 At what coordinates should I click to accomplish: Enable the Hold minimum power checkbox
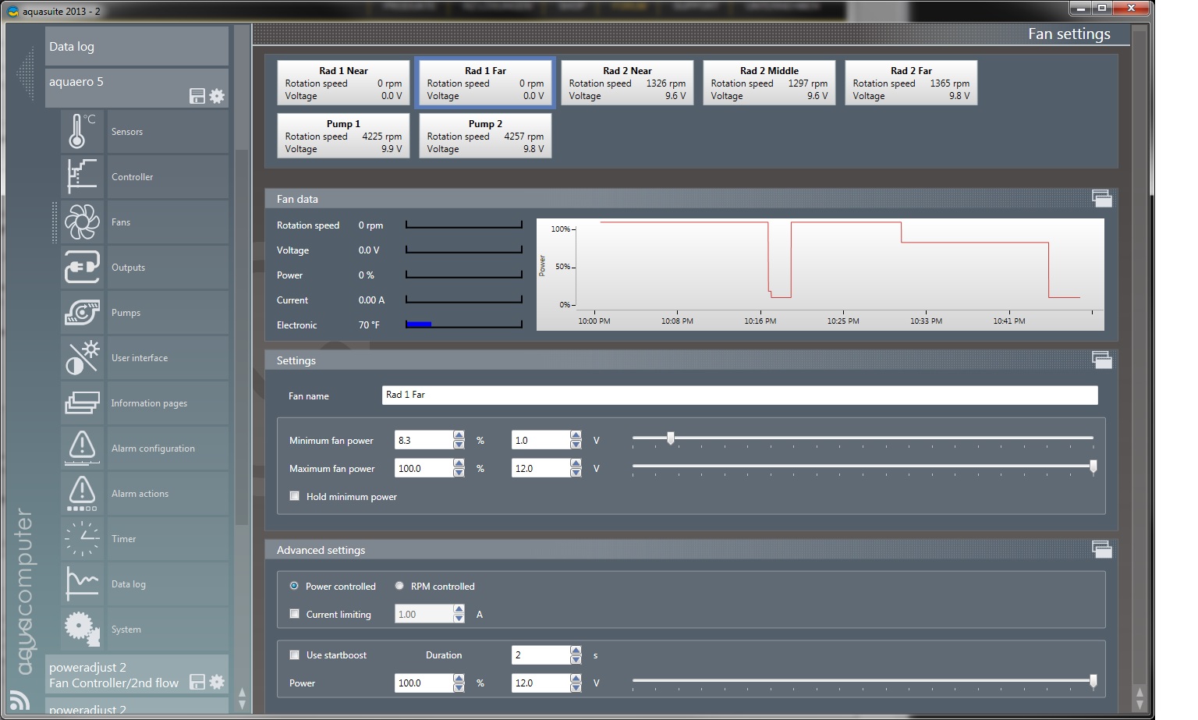pyautogui.click(x=295, y=496)
